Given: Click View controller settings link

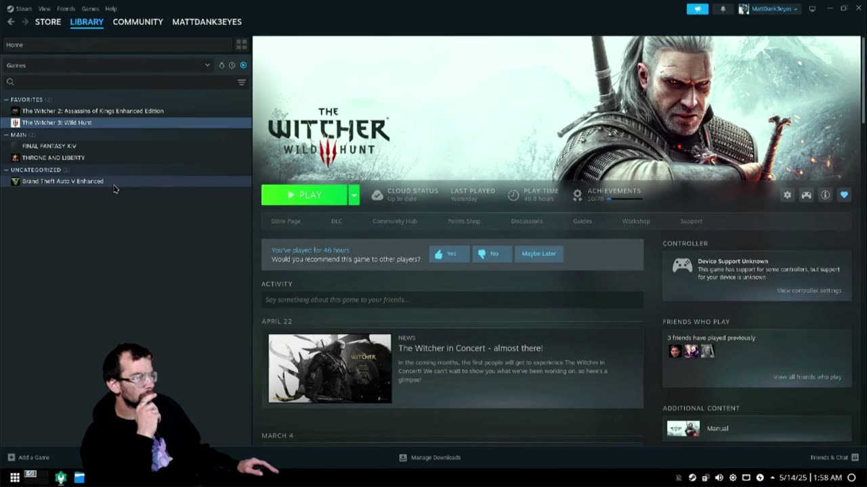Looking at the screenshot, I should pyautogui.click(x=809, y=291).
